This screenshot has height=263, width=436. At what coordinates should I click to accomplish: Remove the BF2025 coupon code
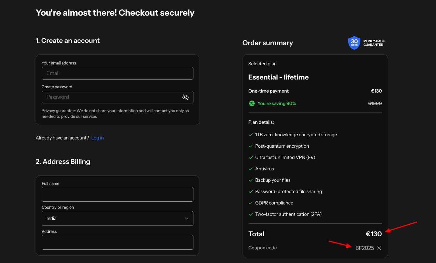[379, 248]
